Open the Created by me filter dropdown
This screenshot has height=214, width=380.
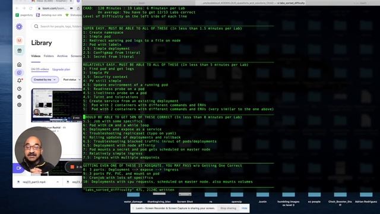tap(45, 80)
